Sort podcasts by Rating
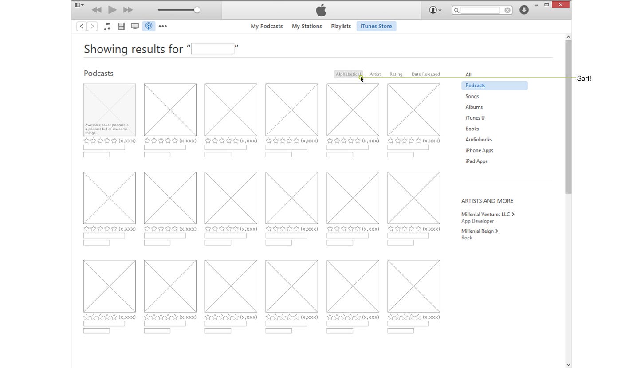 pos(396,74)
